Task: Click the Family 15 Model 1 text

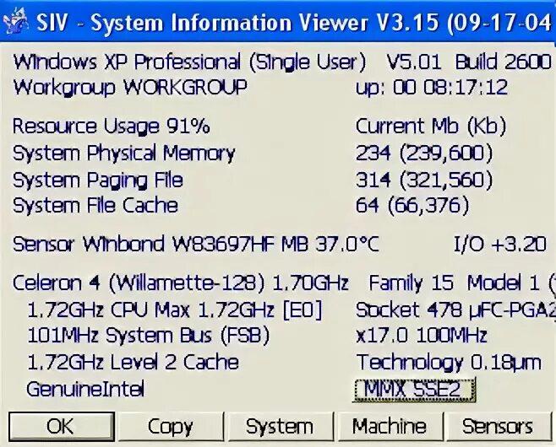Action: [455, 283]
